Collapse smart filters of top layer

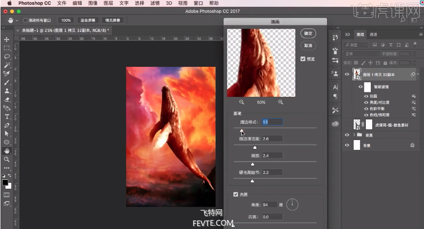[x=418, y=74]
